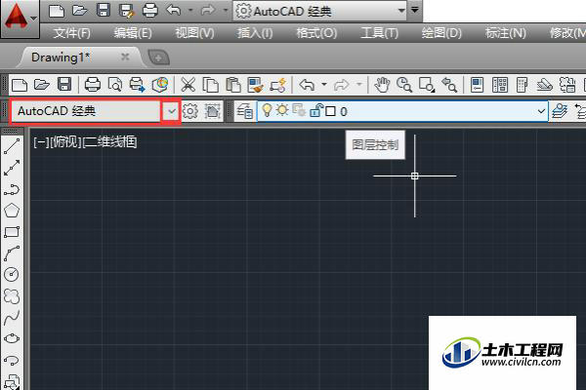
Task: Click the Copy icon in the standard toolbar
Action: click(x=210, y=85)
